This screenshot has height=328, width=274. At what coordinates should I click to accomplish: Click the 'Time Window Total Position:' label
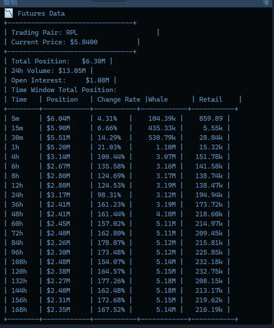(64, 90)
